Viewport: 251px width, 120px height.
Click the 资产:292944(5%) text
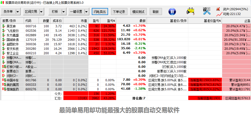[235, 9]
